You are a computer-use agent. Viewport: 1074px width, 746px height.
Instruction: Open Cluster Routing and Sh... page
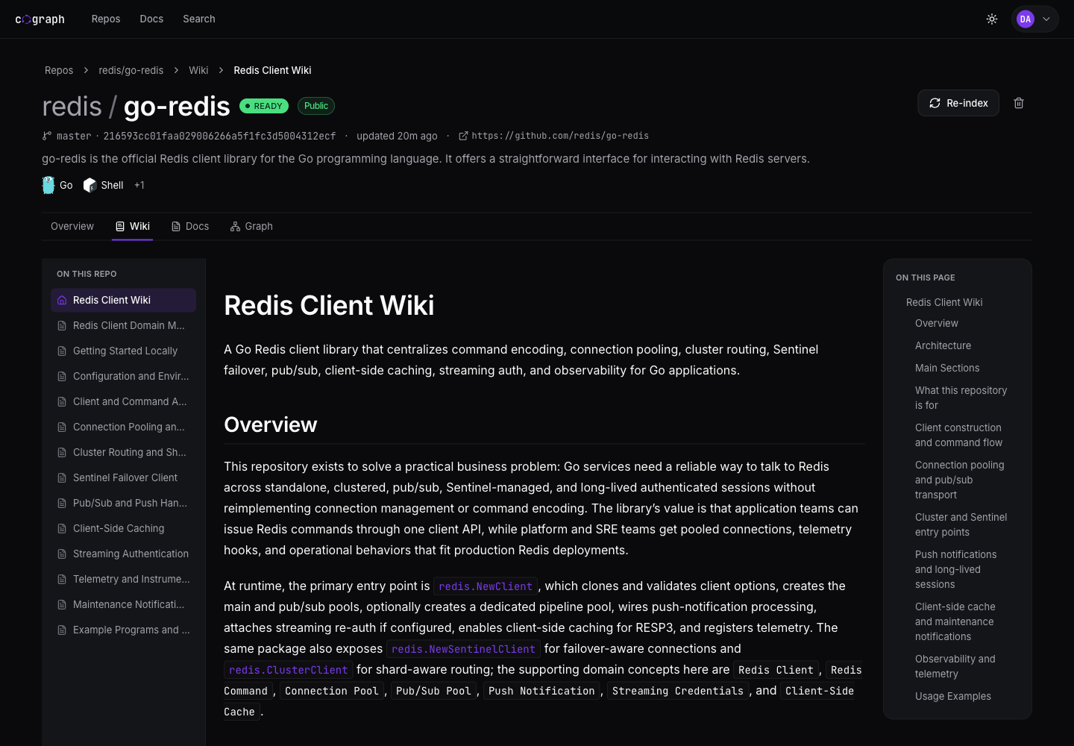(124, 452)
